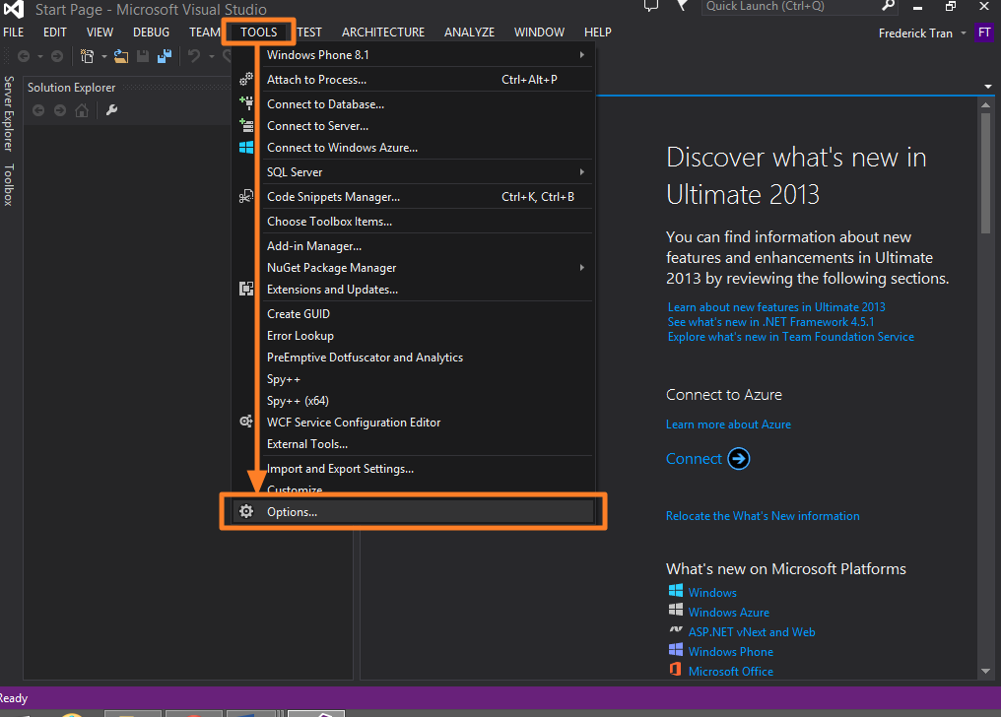Click the Connect to Azure arrow circle icon
The height and width of the screenshot is (717, 1001).
click(739, 459)
